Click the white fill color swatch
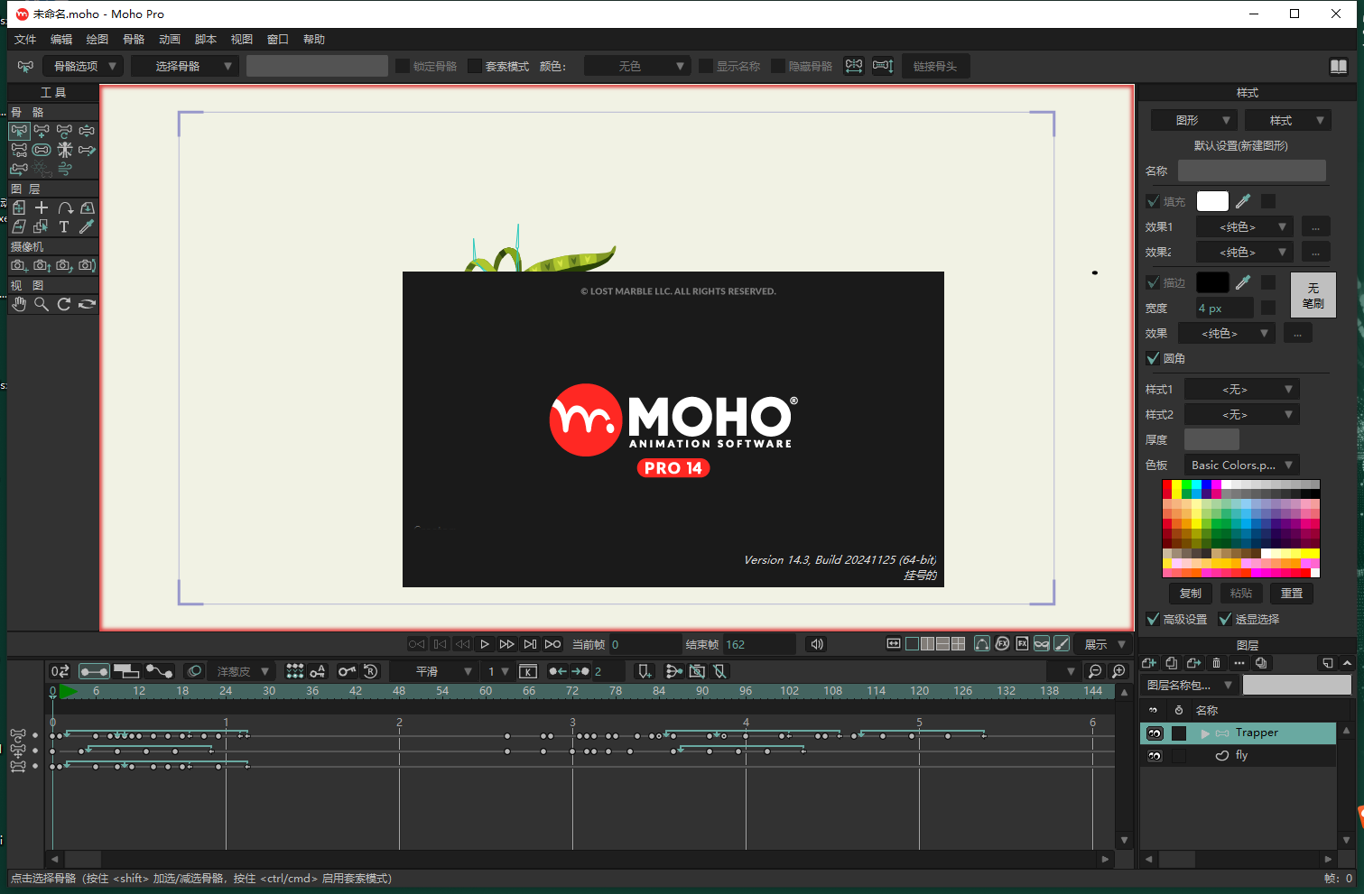The image size is (1364, 894). tap(1212, 201)
